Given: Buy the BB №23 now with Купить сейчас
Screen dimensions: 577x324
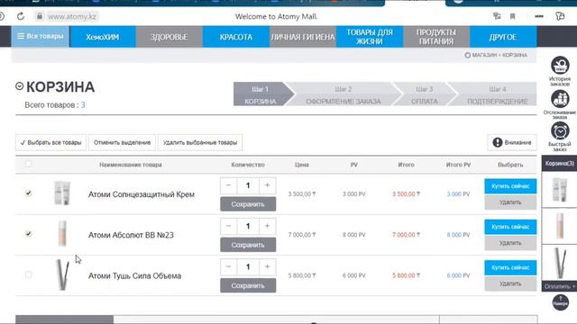Looking at the screenshot, I should 510,227.
